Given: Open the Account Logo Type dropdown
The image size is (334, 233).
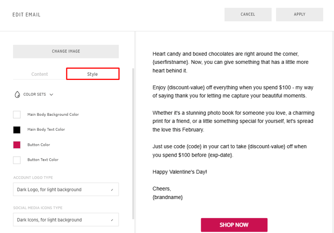Looking at the screenshot, I should pyautogui.click(x=66, y=190).
